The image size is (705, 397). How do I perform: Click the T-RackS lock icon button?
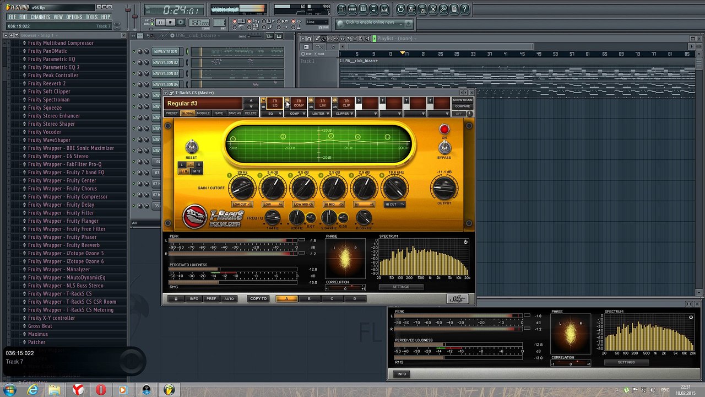pos(176,299)
